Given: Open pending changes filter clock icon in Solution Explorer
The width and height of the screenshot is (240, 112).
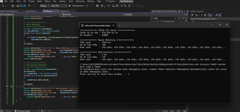Looking at the screenshot, I should (x=197, y=15).
